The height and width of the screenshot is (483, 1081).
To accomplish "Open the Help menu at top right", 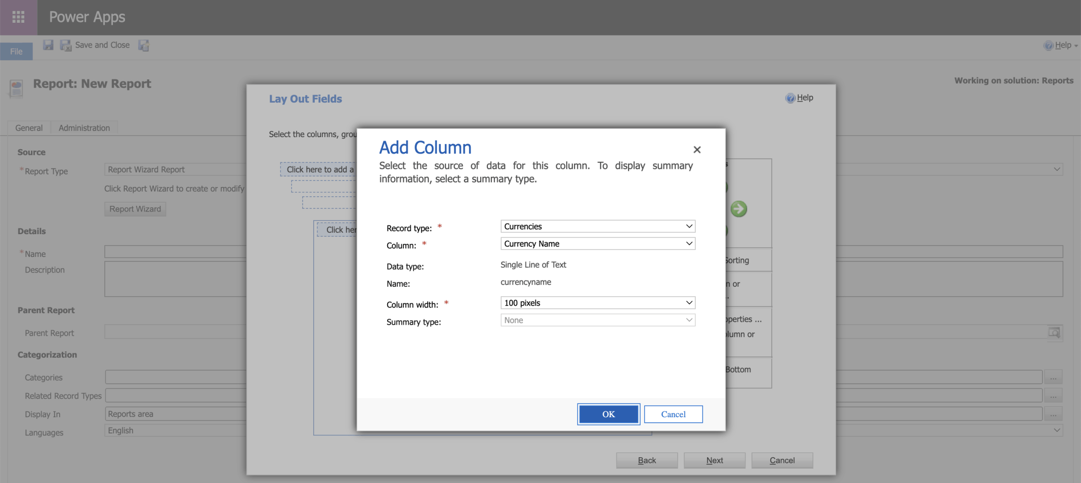I will click(1061, 45).
